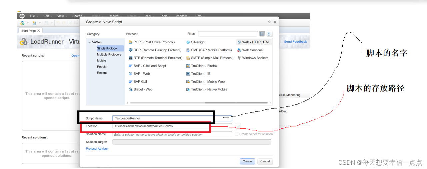Click the Solution Target field

point(192,142)
